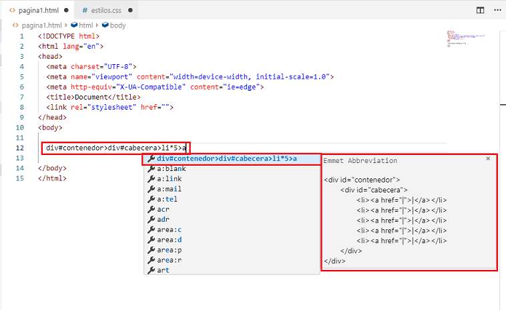Click the meta charset="UTF-8" line
Viewport: 506px width, 310px height.
91,67
